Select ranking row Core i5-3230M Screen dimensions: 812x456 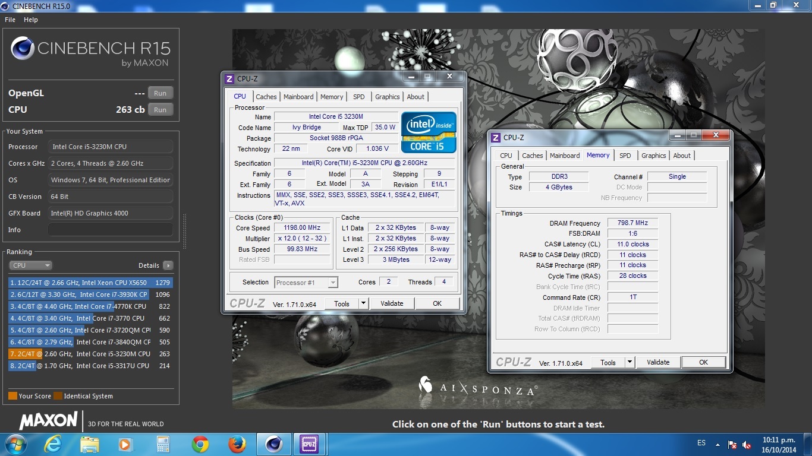pyautogui.click(x=90, y=354)
